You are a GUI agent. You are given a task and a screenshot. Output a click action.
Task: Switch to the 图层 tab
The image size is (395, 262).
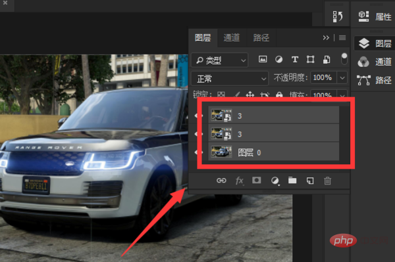[x=203, y=37]
